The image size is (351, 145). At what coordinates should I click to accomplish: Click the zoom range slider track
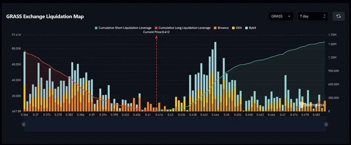[x=175, y=125]
